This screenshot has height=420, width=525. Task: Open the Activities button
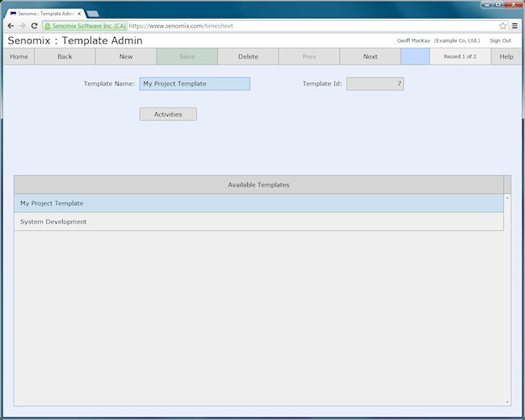(x=168, y=114)
